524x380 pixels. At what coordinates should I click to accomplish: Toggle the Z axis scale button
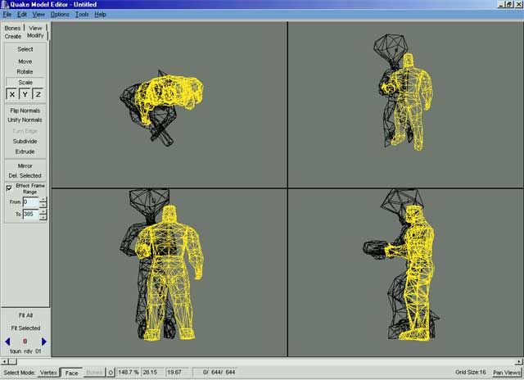[38, 94]
